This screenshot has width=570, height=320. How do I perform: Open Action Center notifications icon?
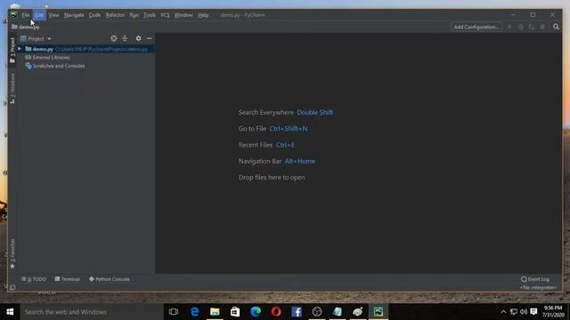(533, 312)
